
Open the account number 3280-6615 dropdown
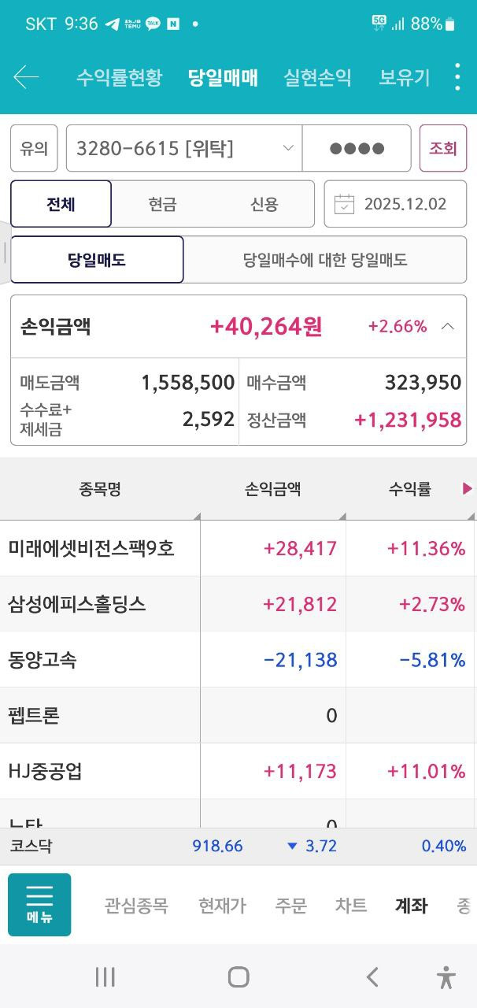pyautogui.click(x=184, y=148)
